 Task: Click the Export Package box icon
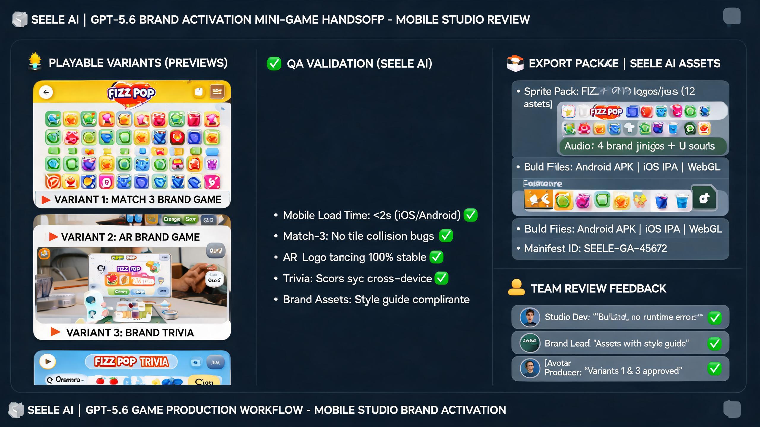click(515, 63)
